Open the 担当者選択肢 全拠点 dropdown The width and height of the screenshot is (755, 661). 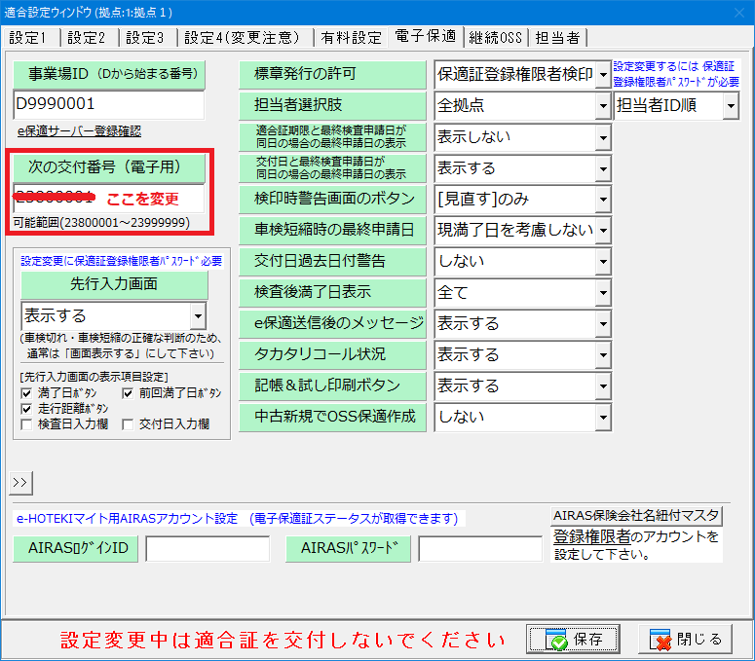click(603, 106)
